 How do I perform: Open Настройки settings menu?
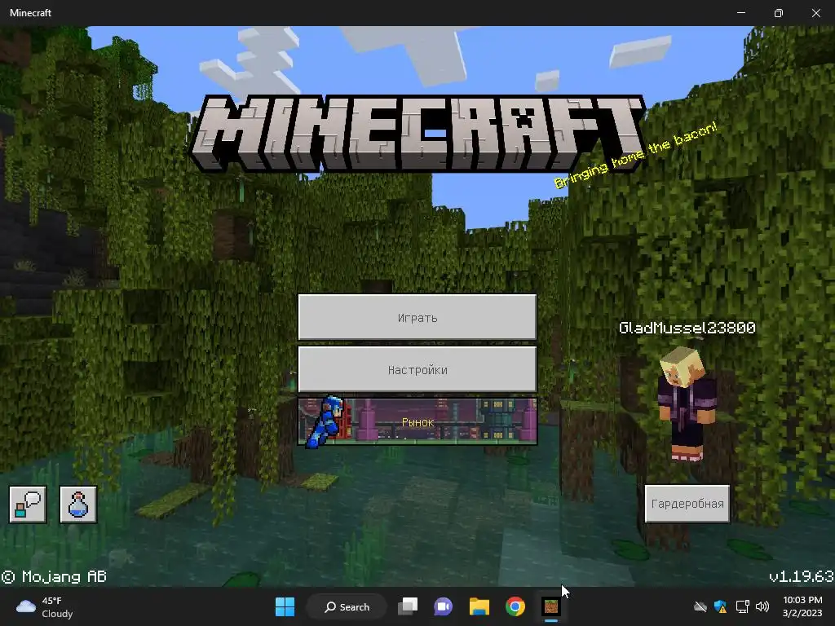click(x=417, y=369)
